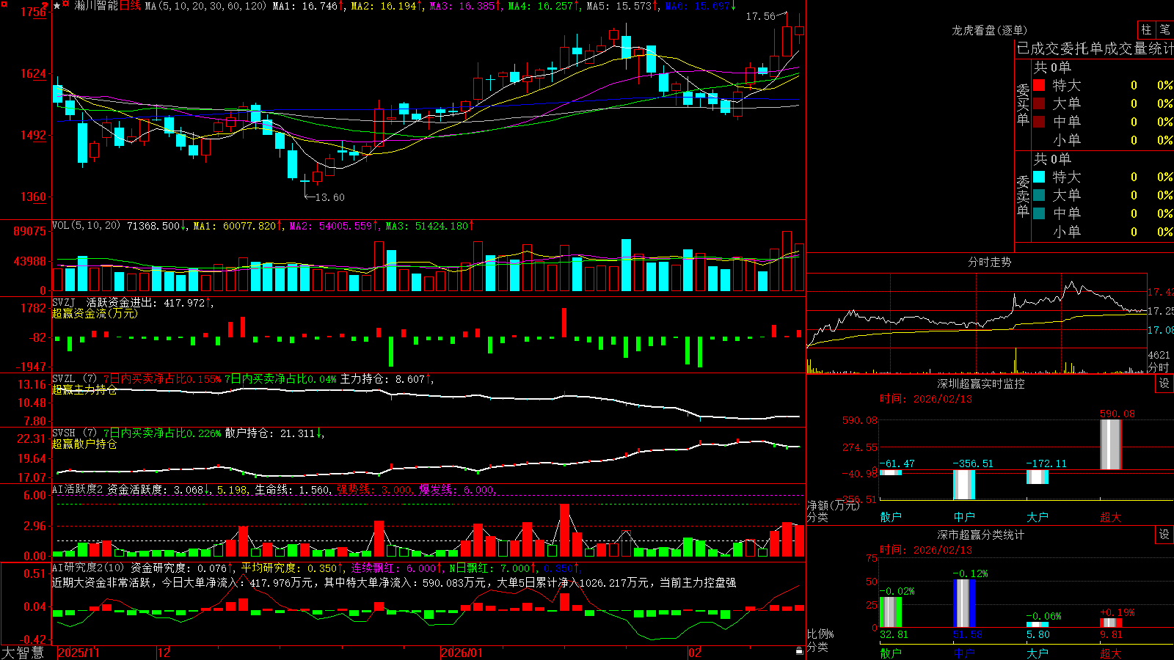Click the 分时 label under intraday chart
Image resolution: width=1174 pixels, height=660 pixels.
pyautogui.click(x=1159, y=367)
